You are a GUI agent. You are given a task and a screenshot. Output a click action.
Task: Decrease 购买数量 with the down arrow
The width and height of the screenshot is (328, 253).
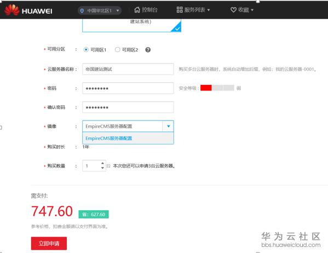tap(102, 168)
